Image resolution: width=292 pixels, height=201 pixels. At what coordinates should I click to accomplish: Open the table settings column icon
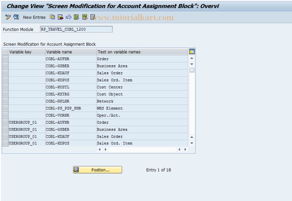192,51
